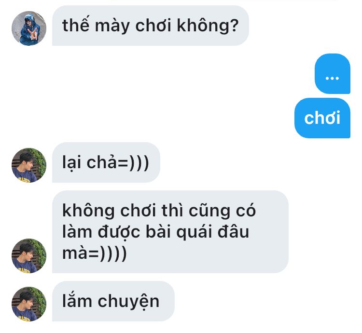Tap the "lắm chuyện" message bubble
This screenshot has height=333, width=362.
point(113,301)
